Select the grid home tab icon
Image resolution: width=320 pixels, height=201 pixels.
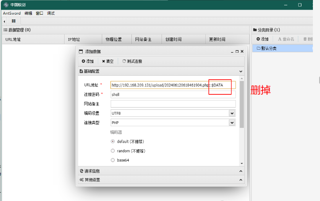click(14, 21)
